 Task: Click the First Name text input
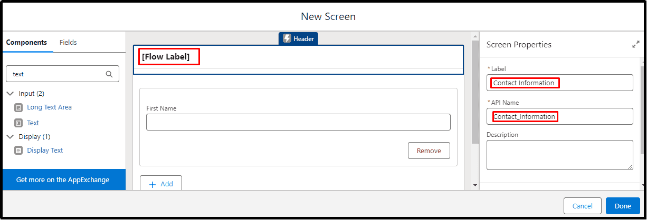pos(298,122)
